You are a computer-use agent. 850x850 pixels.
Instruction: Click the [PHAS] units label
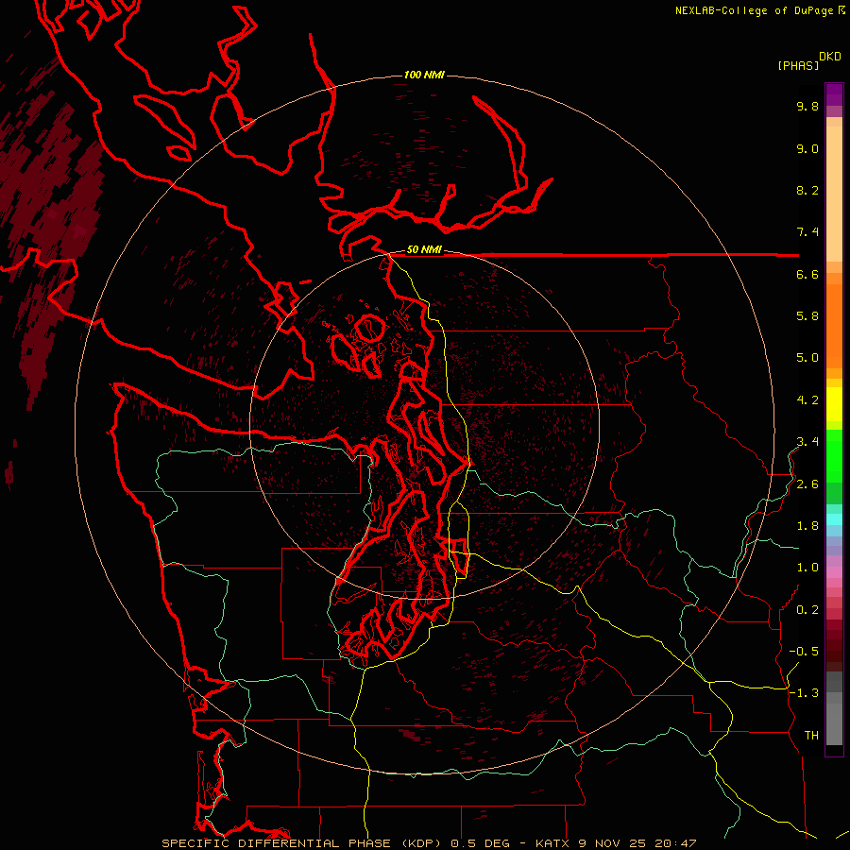click(x=798, y=66)
